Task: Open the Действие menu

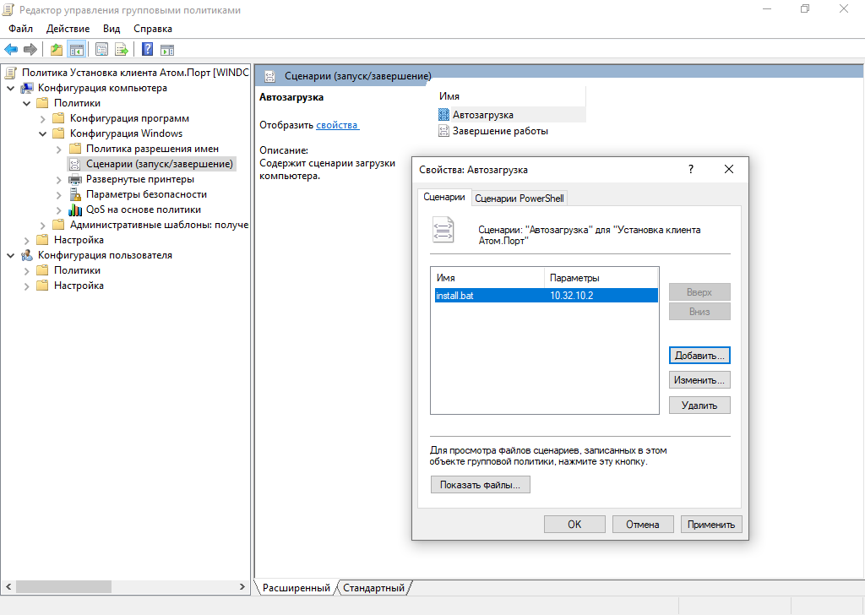Action: click(x=68, y=29)
